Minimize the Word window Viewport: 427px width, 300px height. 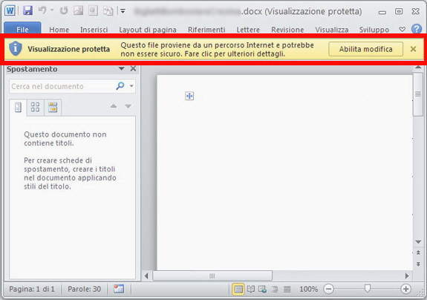(x=382, y=12)
